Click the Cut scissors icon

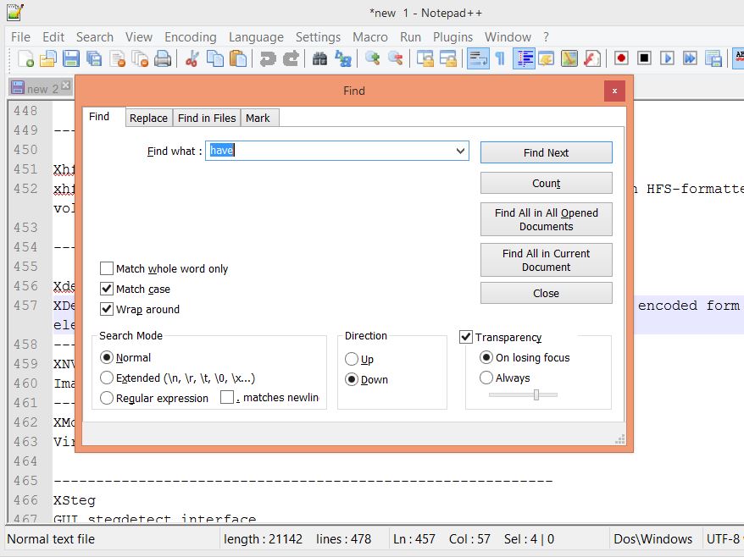(x=192, y=58)
